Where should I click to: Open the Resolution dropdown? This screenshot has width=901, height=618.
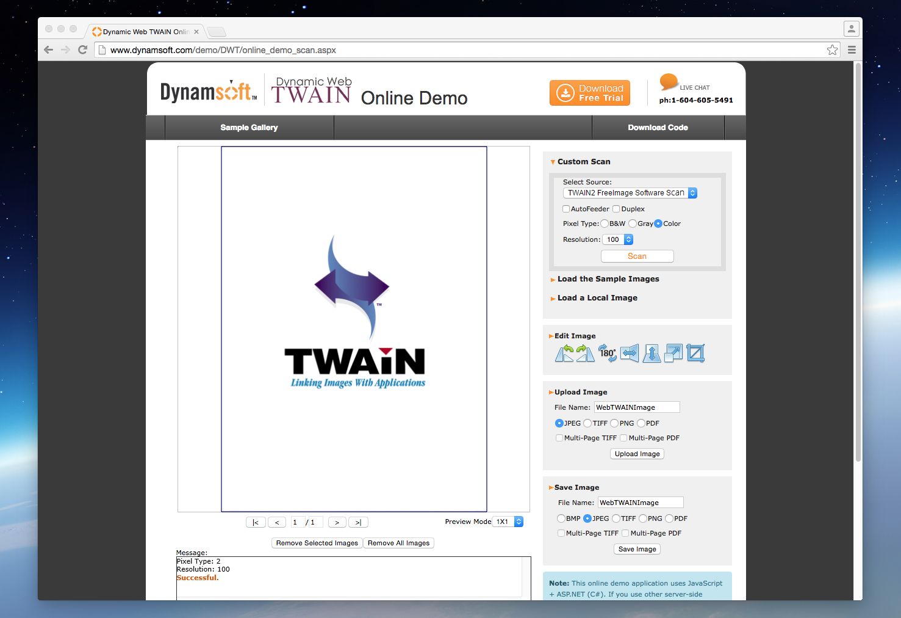tap(618, 239)
